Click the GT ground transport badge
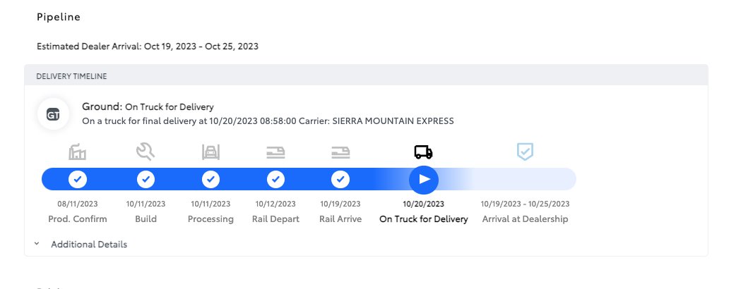Screen dimensions: 736x289 point(53,114)
